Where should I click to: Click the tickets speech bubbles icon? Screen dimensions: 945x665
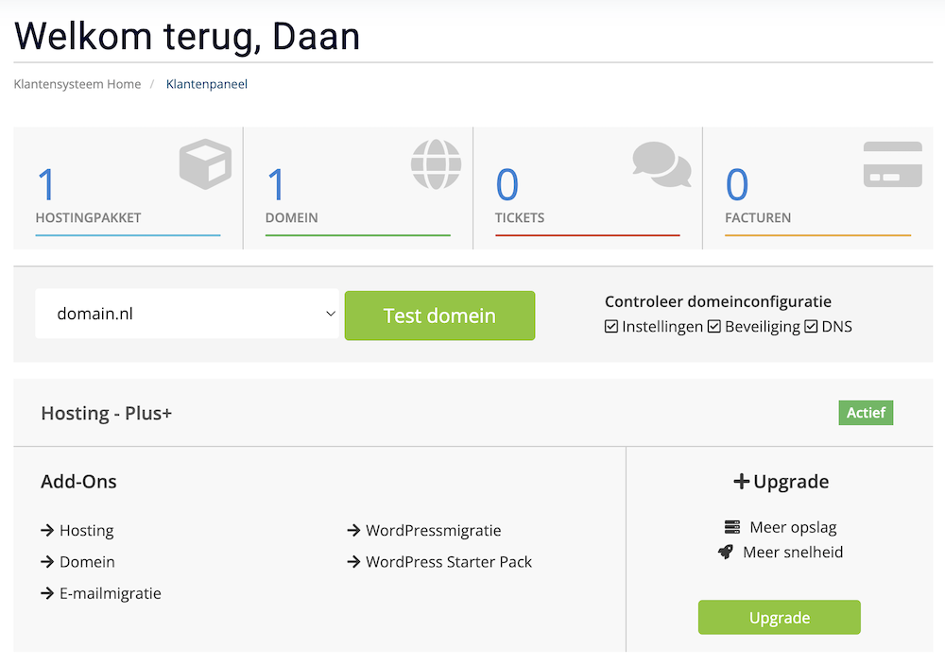(661, 164)
